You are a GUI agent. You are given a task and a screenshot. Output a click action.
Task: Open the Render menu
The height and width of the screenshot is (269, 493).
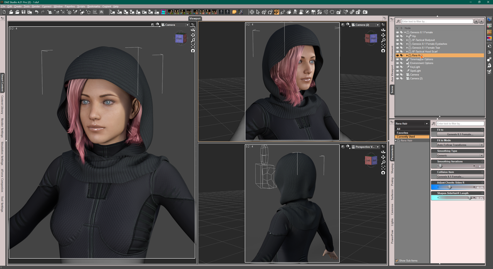pos(36,7)
